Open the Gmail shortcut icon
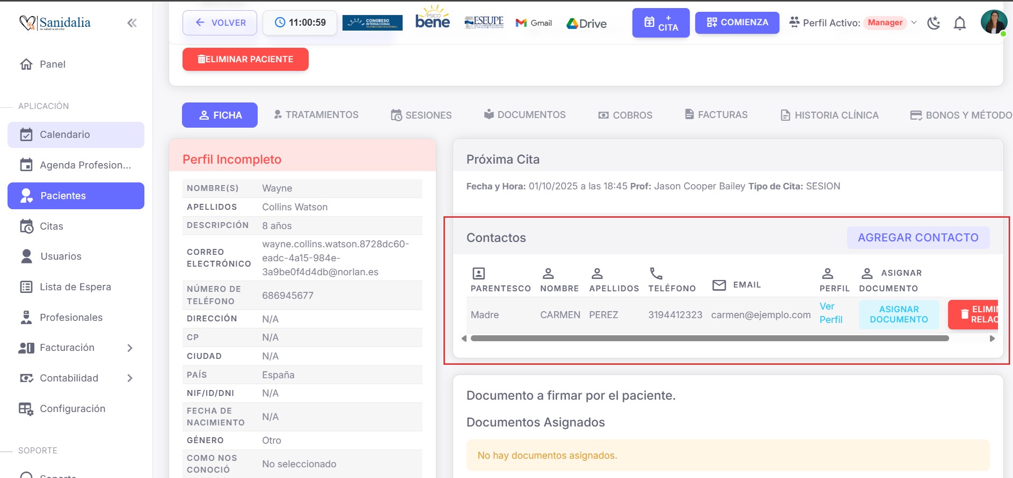This screenshot has width=1013, height=478. (534, 23)
